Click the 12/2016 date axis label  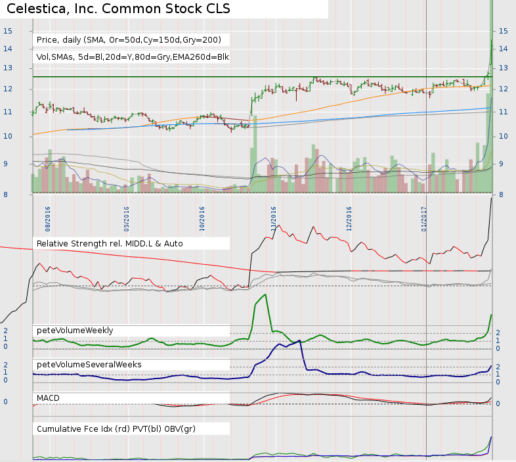[349, 219]
